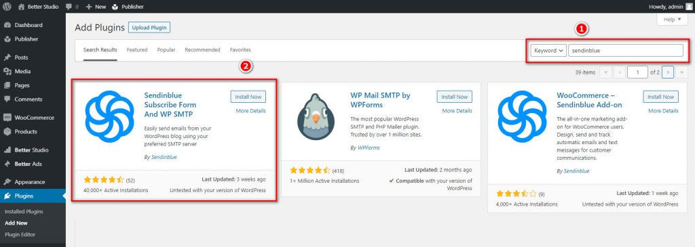Open Add New plugins submenu item
Image resolution: width=695 pixels, height=247 pixels.
tap(16, 223)
